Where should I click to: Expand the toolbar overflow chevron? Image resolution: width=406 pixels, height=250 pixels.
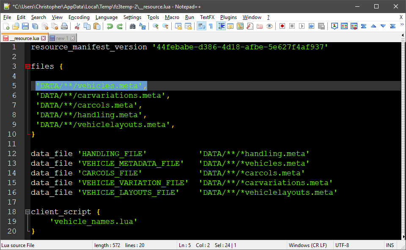[402, 24]
